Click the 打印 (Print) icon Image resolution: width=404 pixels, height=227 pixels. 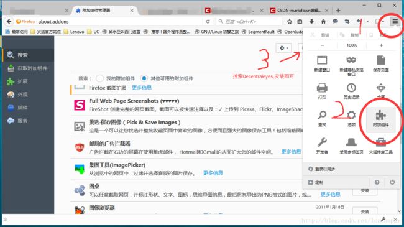(x=322, y=91)
